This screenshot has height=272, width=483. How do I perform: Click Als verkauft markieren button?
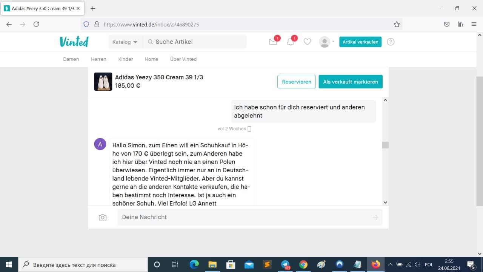[x=351, y=82]
